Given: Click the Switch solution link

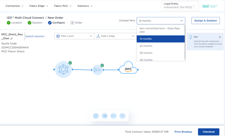Looking at the screenshot, I should pyautogui.click(x=35, y=36).
